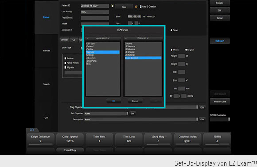Click the Ez Exam+ button
257x167 pixels.
[220, 41]
